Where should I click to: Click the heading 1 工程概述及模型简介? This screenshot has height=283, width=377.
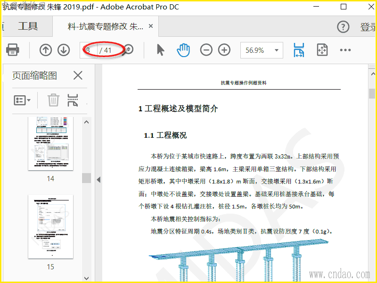(x=178, y=108)
